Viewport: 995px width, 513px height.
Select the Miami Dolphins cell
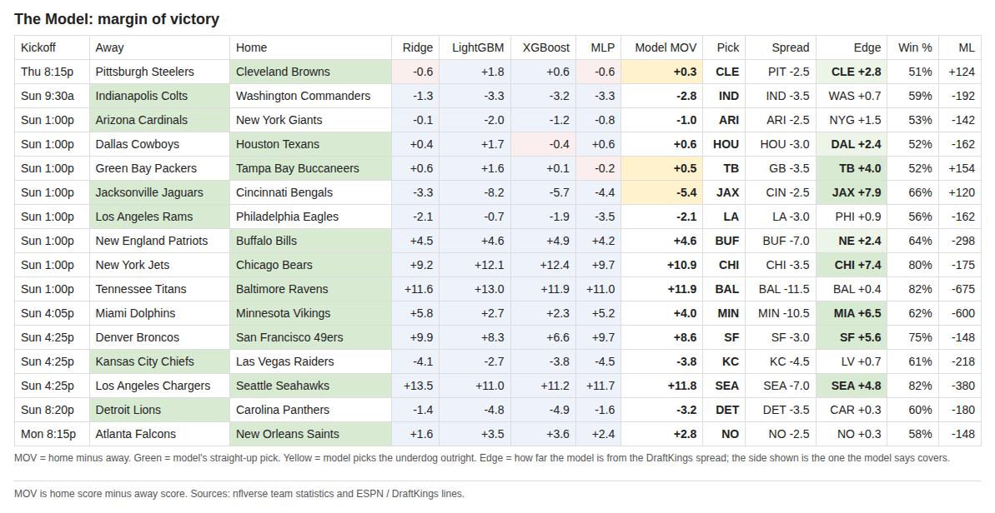coord(159,313)
